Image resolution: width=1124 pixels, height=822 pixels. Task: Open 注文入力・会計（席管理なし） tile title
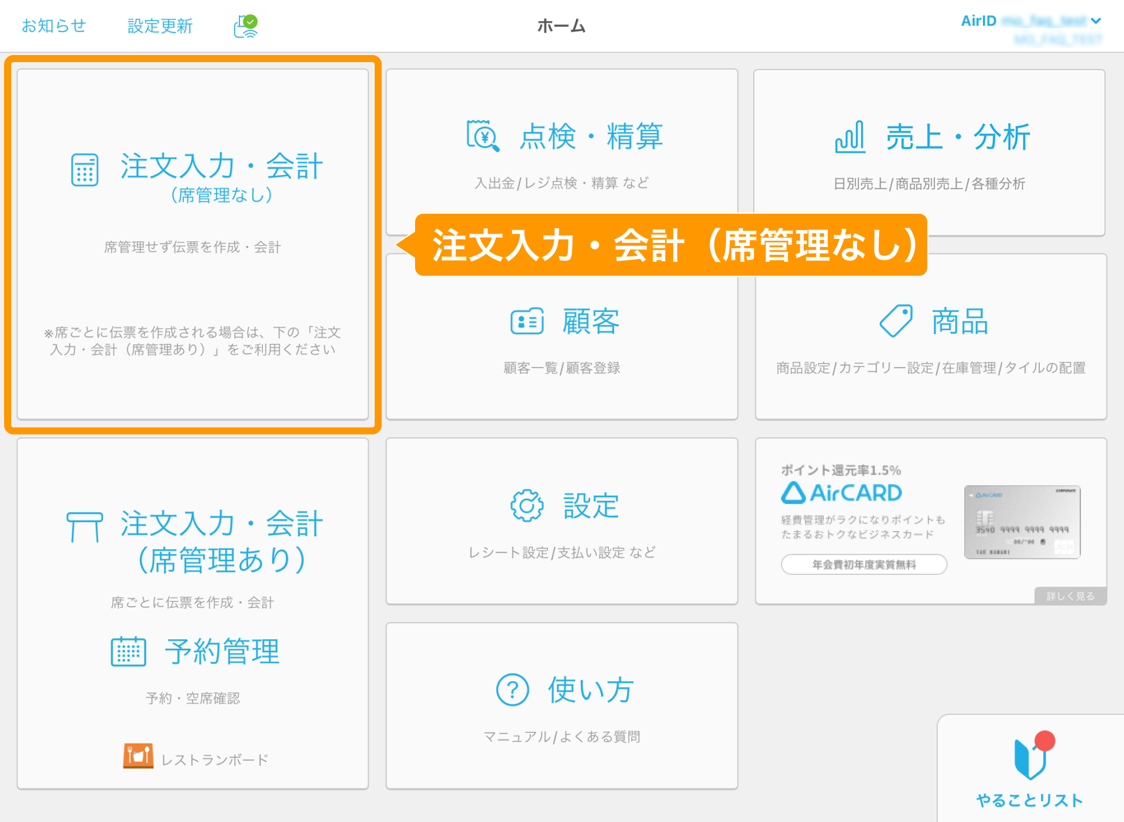pyautogui.click(x=221, y=177)
